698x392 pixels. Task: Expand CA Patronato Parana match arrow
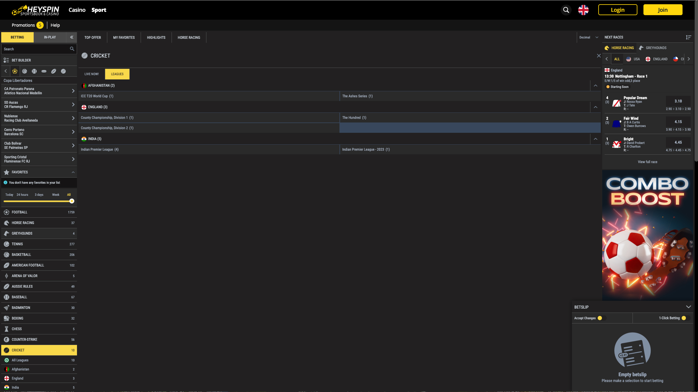[73, 91]
